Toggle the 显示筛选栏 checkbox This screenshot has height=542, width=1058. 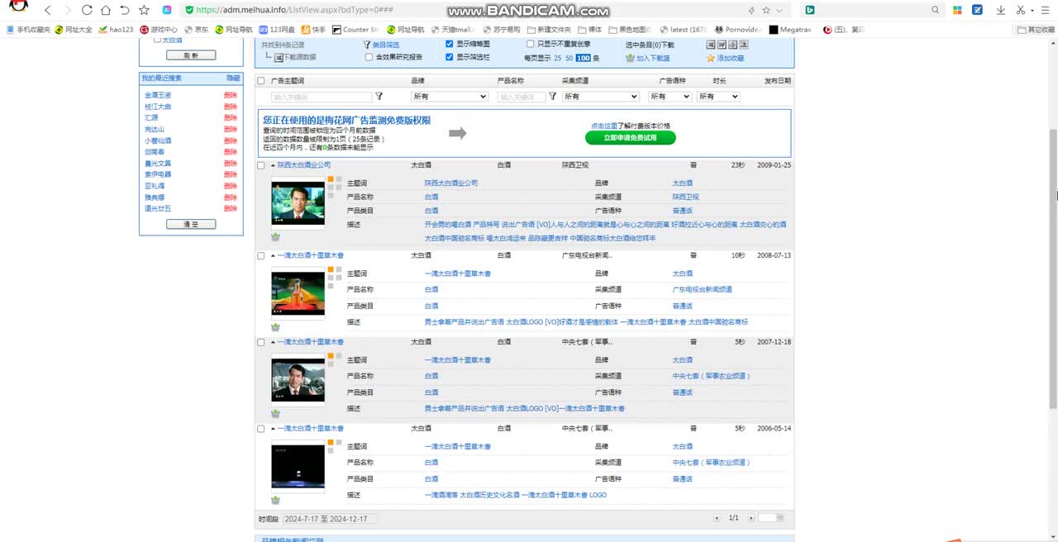(450, 57)
